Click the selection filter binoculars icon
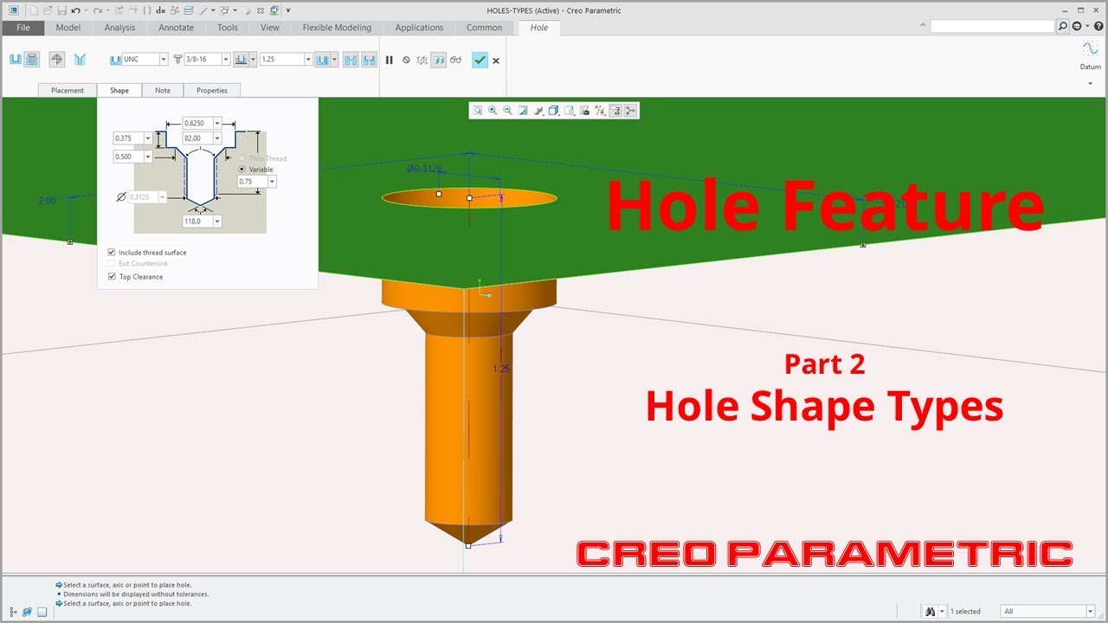 pyautogui.click(x=931, y=611)
